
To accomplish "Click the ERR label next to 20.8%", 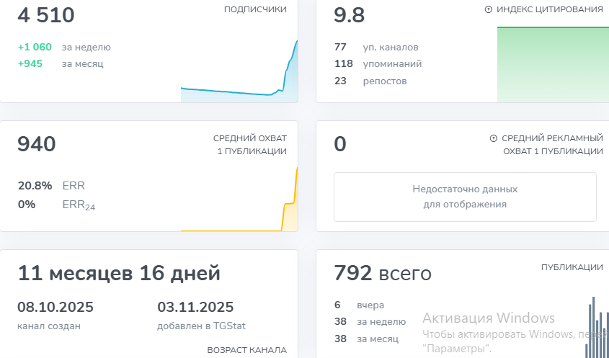I will [x=74, y=186].
